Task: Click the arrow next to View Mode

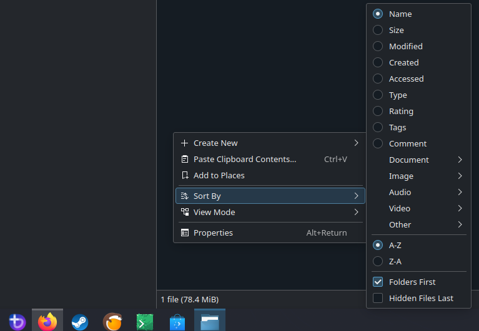Action: click(356, 212)
